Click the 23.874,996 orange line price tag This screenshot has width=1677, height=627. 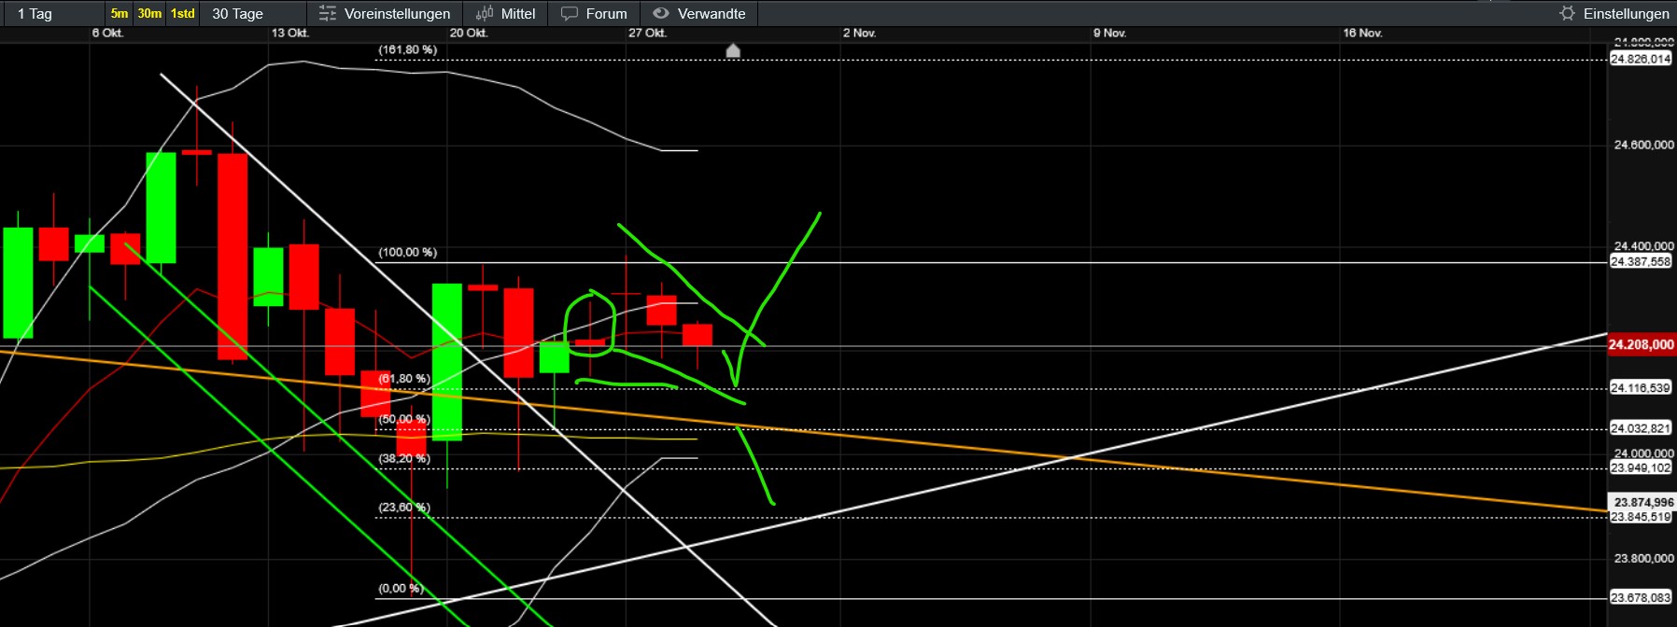pyautogui.click(x=1642, y=502)
